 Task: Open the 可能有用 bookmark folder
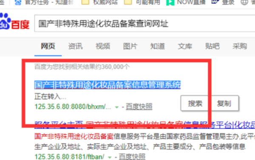coord(128,2)
